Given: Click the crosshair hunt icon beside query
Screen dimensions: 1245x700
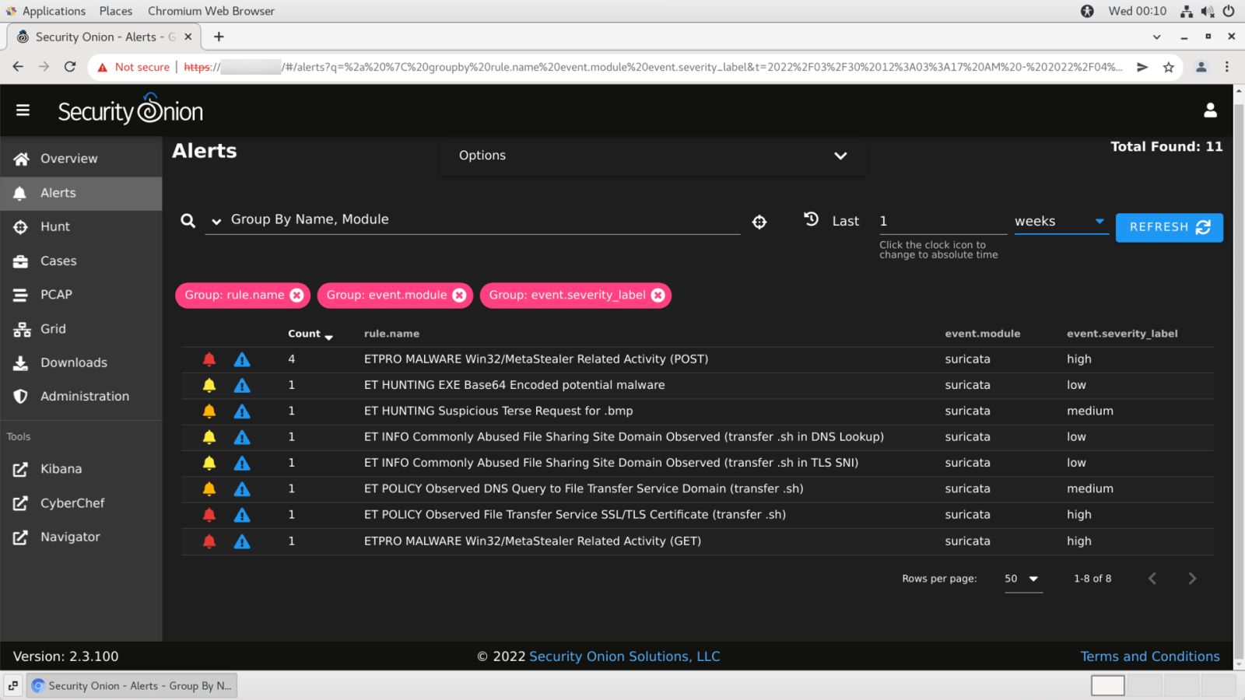Looking at the screenshot, I should coord(759,222).
